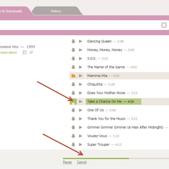
Task: Play the Voulez-Vous track
Action: [81, 136]
